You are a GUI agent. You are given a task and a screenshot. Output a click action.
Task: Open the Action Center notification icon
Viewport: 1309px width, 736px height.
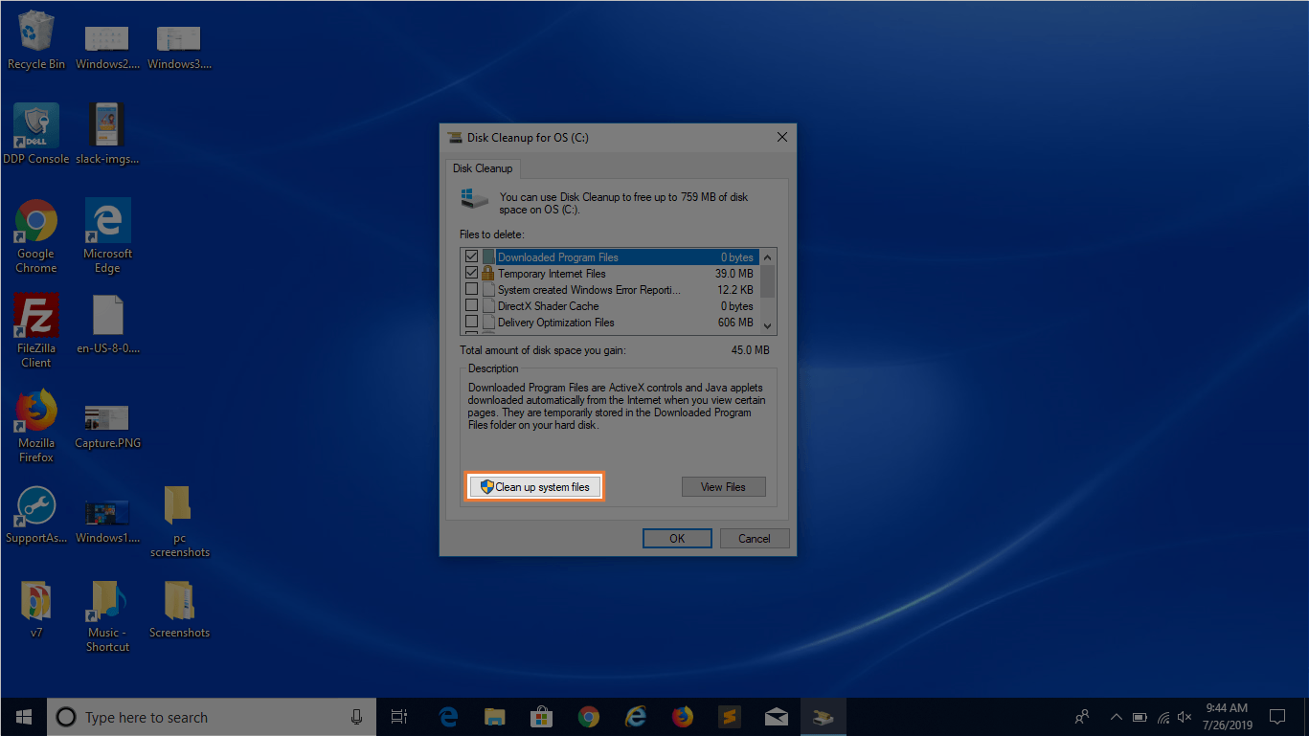[x=1276, y=716]
